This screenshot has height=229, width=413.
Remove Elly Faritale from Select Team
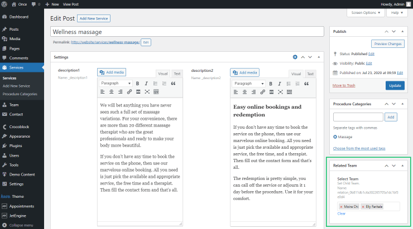363,207
